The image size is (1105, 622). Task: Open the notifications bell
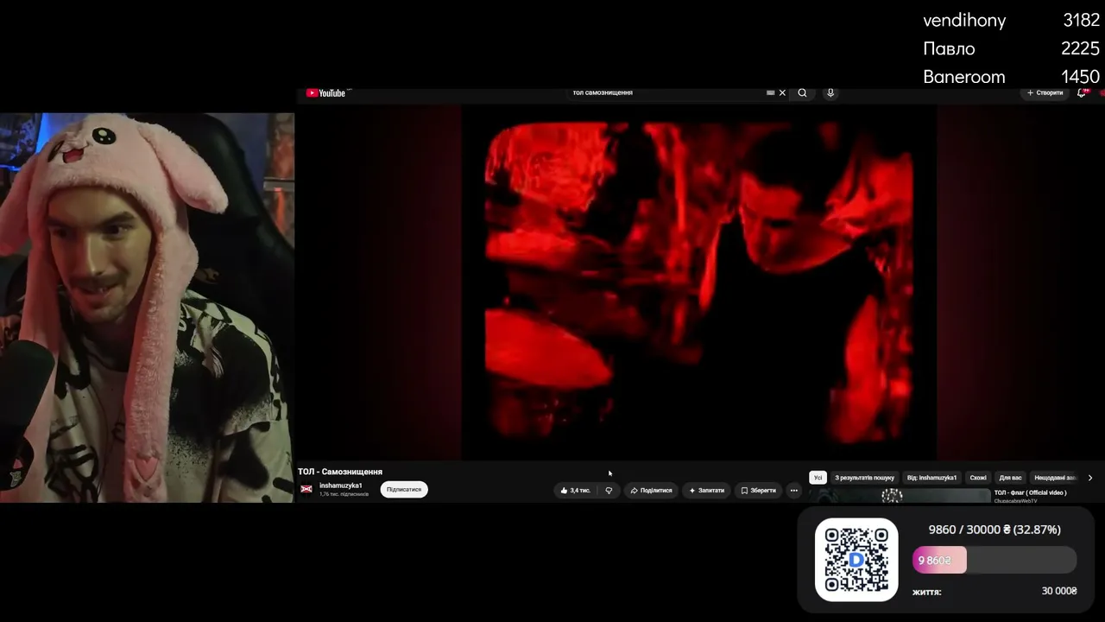pyautogui.click(x=1081, y=92)
